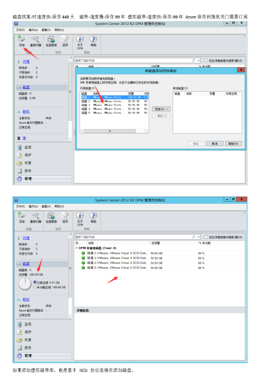The width and height of the screenshot is (260, 389).
Task: Open search dropdown arrow in upper console
Action: point(199,60)
